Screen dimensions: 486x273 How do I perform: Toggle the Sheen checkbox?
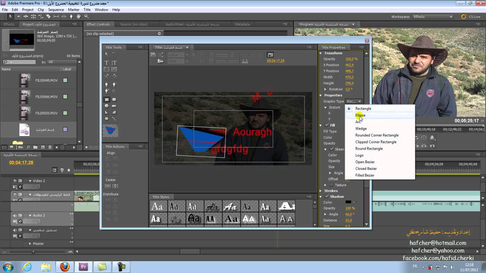click(331, 149)
